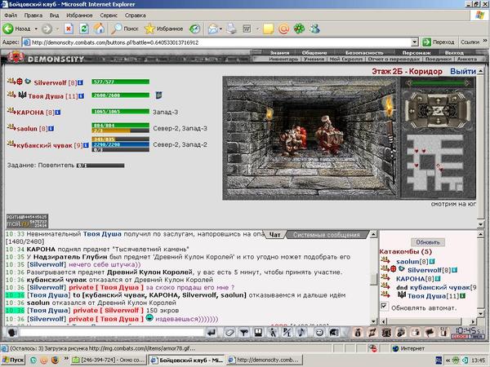Refresh the page with green arrows icon
The height and width of the screenshot is (367, 490).
[x=84, y=29]
